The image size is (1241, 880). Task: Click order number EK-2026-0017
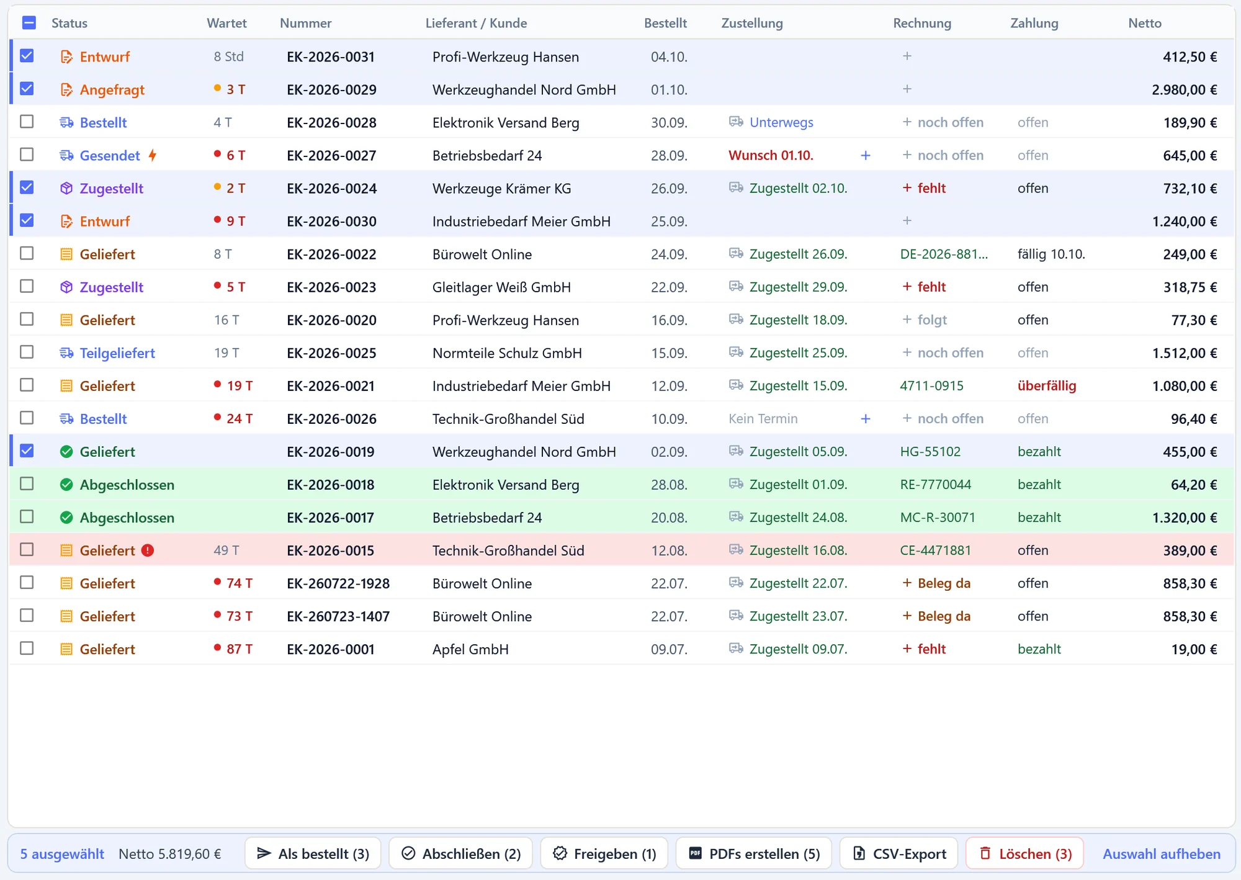pos(330,518)
